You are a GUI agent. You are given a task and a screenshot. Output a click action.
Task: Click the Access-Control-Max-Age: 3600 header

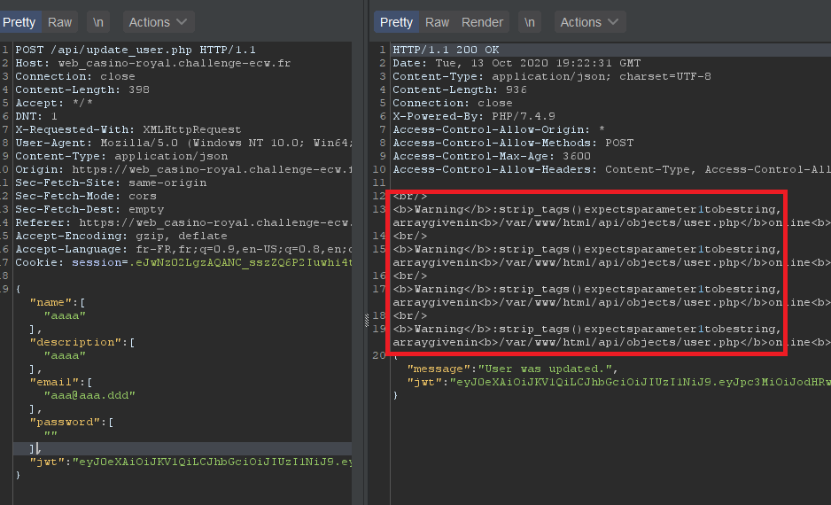tap(492, 156)
